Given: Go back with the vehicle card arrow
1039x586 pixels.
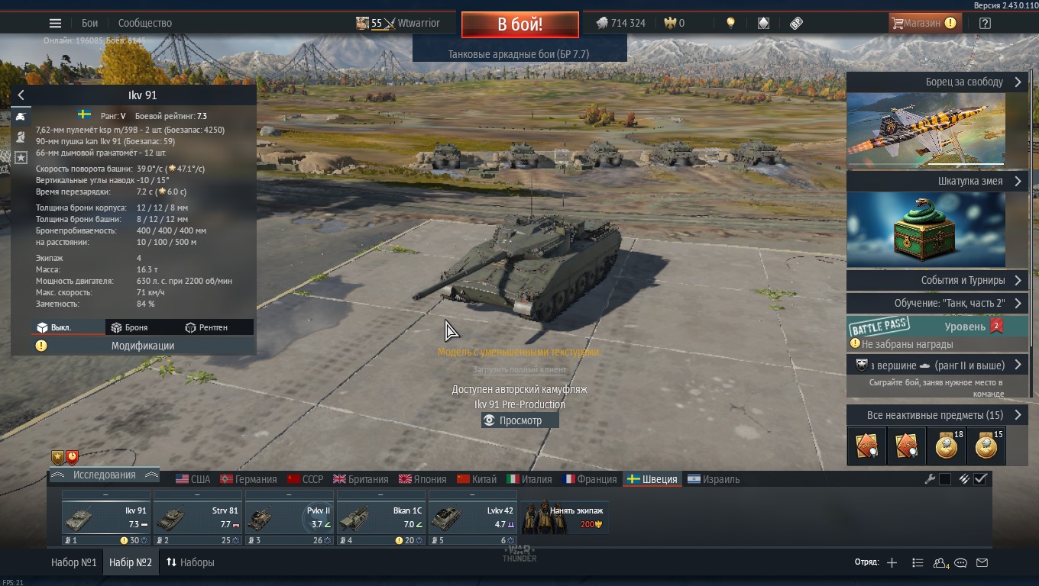Looking at the screenshot, I should point(21,95).
